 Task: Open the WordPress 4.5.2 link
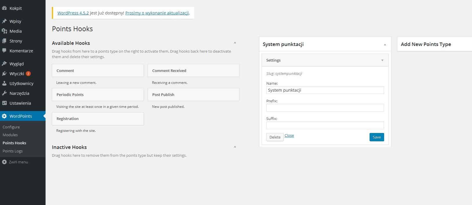pyautogui.click(x=73, y=13)
